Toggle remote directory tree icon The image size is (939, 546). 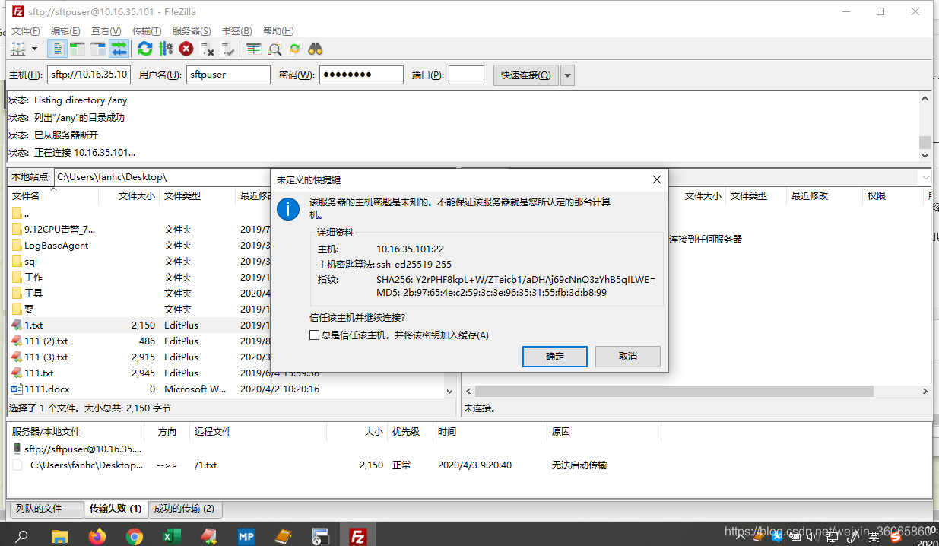98,49
